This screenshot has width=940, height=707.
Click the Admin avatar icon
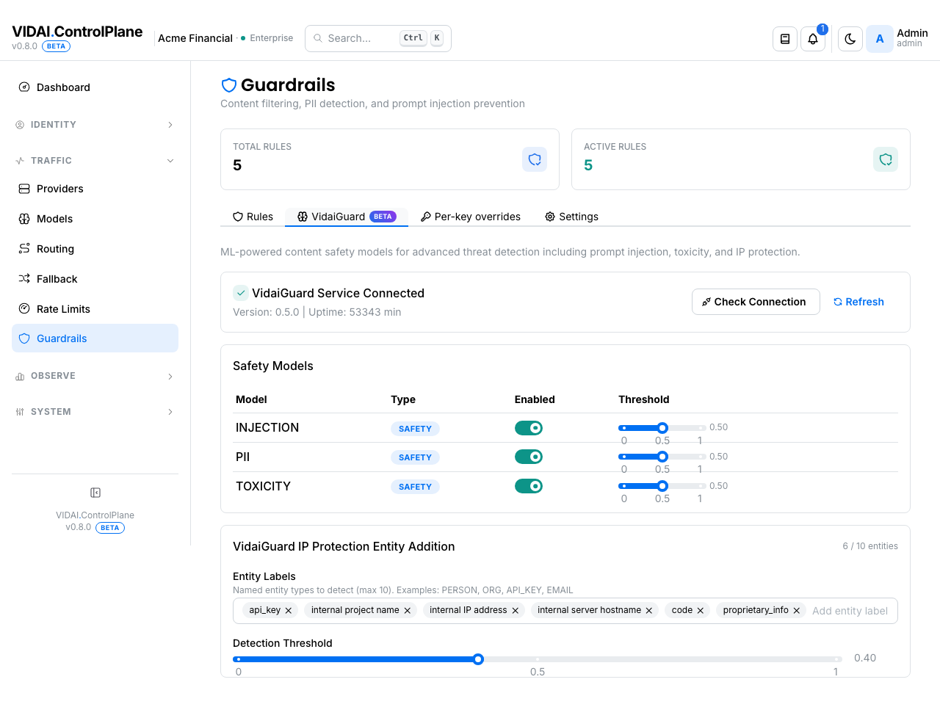(x=880, y=39)
